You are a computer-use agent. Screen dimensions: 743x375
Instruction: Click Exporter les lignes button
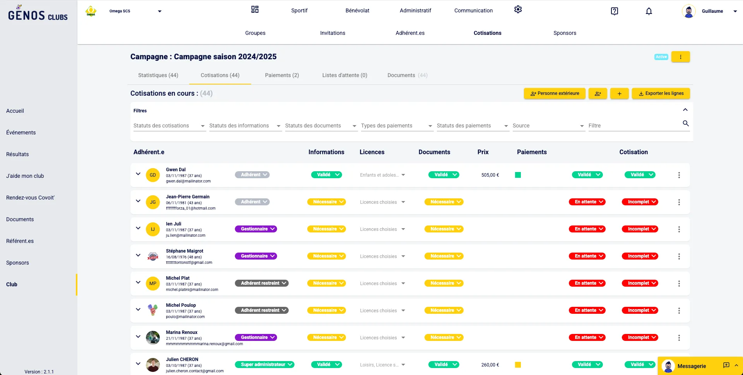pos(661,94)
